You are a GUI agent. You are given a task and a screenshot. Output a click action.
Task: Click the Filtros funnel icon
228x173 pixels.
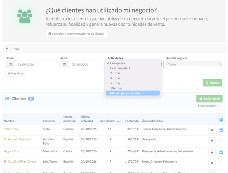click(7, 49)
